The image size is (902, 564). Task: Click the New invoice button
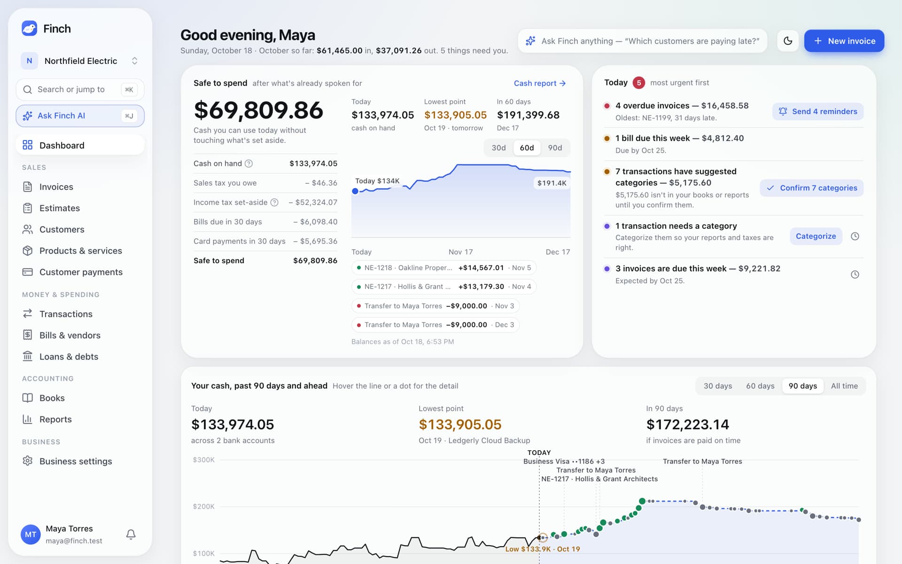(844, 41)
